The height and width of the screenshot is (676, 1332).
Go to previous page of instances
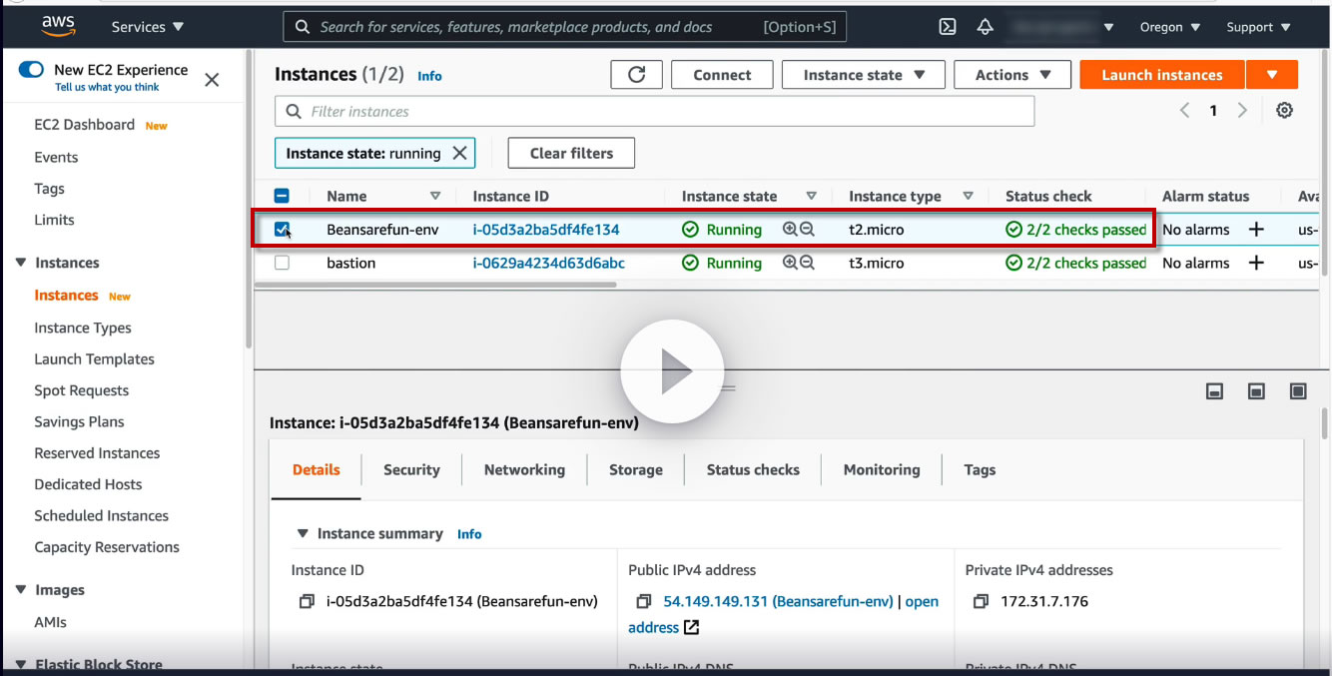click(x=1185, y=111)
